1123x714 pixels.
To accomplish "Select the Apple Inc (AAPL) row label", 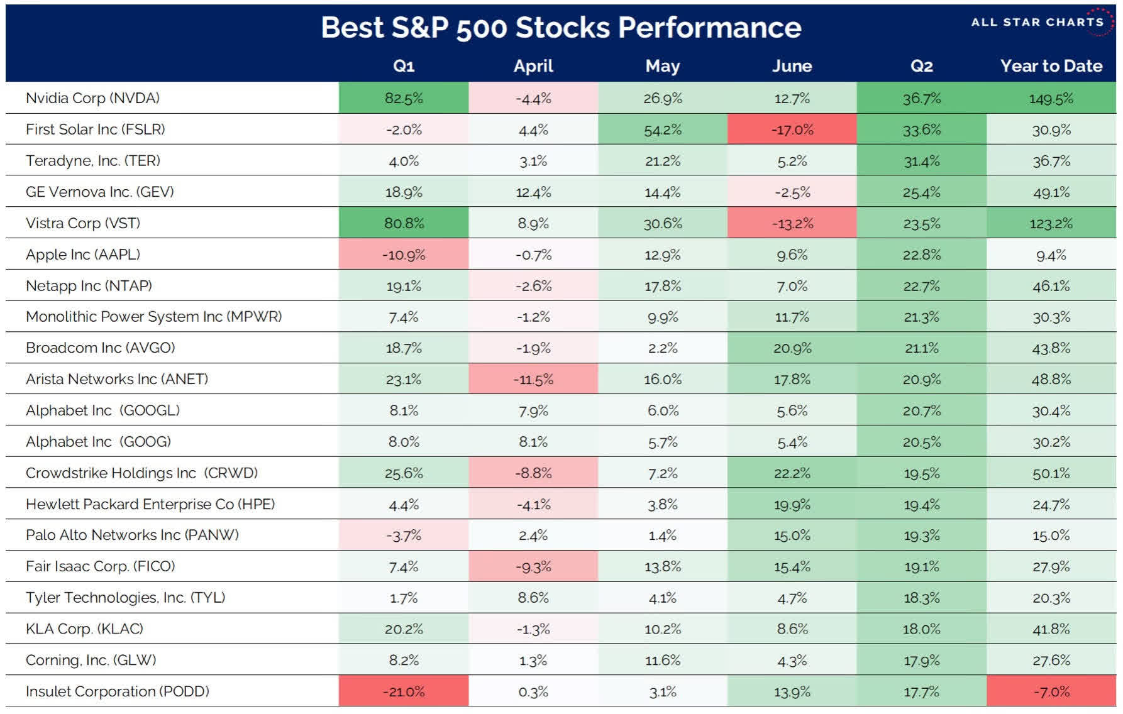I will pos(82,255).
